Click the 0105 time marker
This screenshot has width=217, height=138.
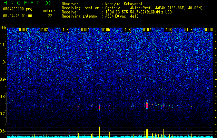106,30
